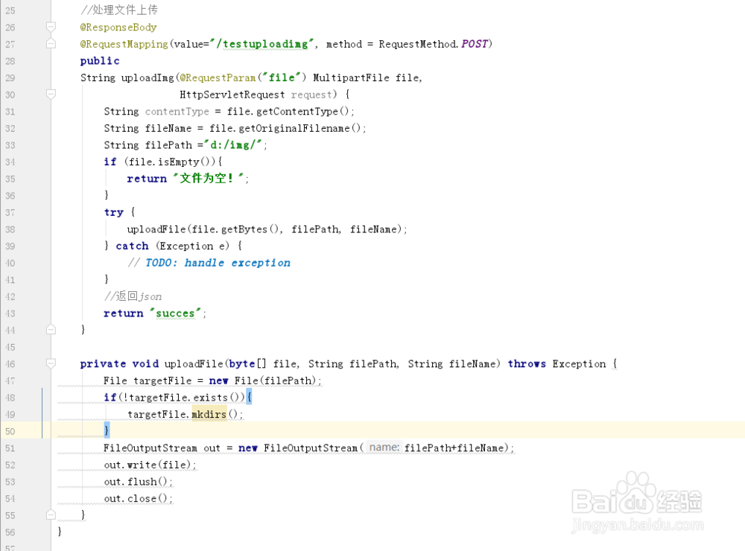Click the @RequestMapping annotation

(124, 44)
